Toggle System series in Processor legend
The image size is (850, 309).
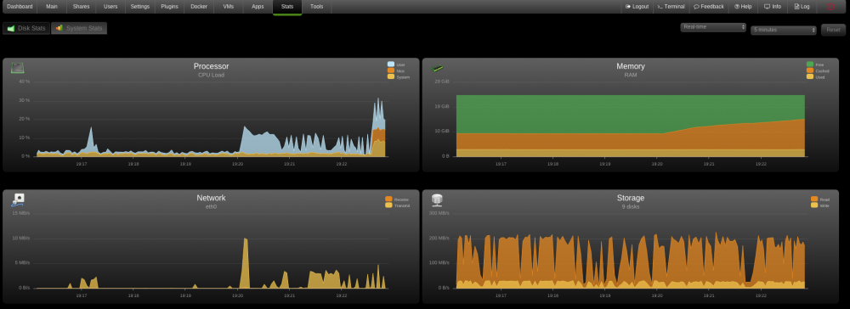399,77
